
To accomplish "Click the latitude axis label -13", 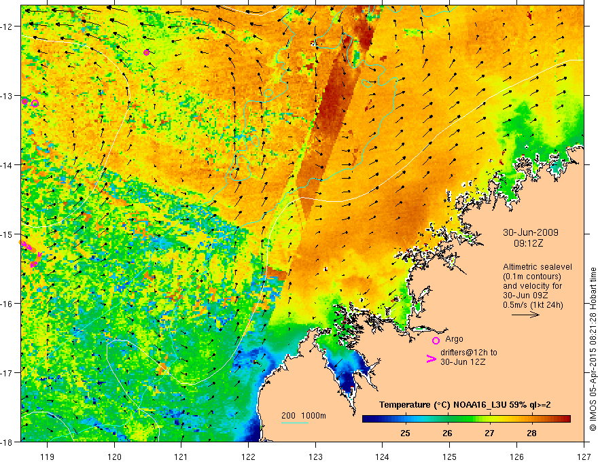I will (x=8, y=96).
